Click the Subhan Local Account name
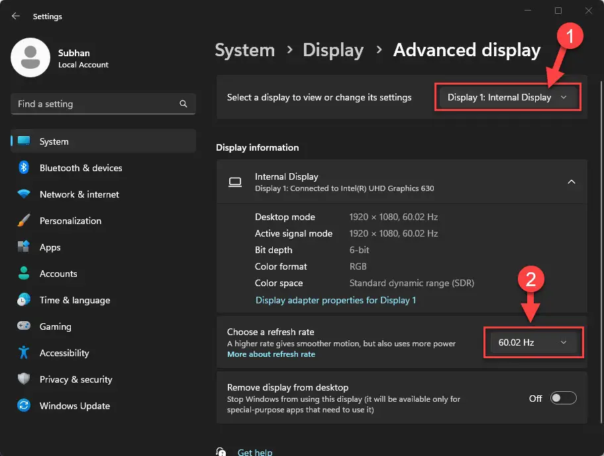 click(x=83, y=58)
